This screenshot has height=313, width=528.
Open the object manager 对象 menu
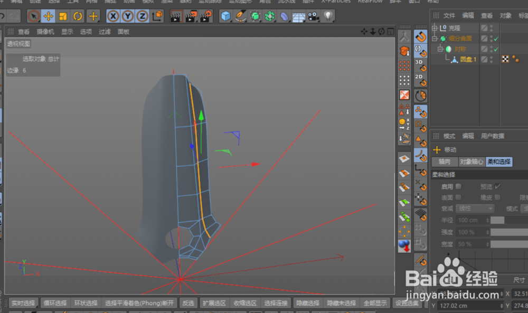pyautogui.click(x=506, y=15)
